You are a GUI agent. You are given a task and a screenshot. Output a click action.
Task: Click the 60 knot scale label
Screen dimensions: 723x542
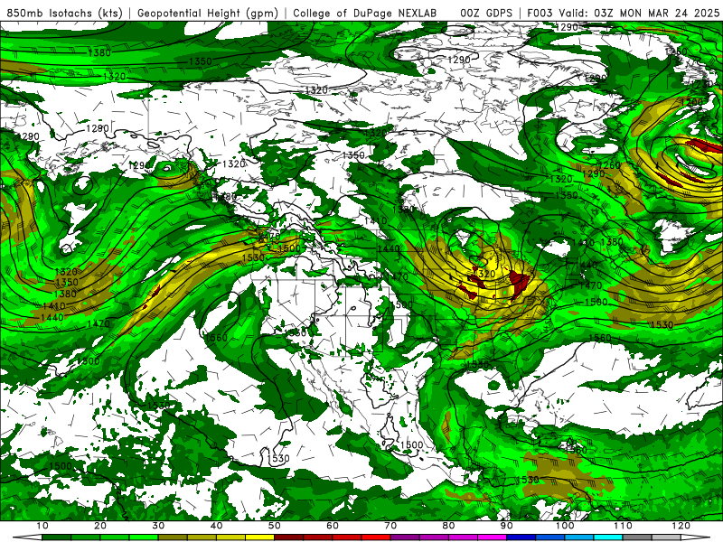[333, 526]
